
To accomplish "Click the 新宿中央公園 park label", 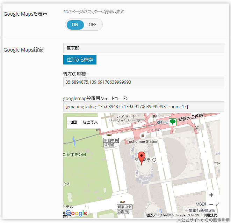I will (74, 155).
